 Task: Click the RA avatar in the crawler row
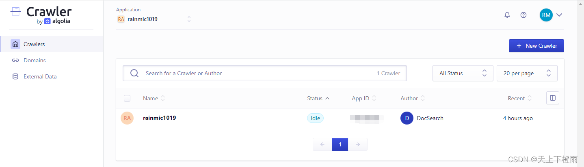click(127, 118)
